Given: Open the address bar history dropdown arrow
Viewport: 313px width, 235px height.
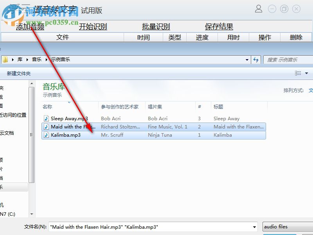Looking at the screenshot, I should [x=247, y=59].
